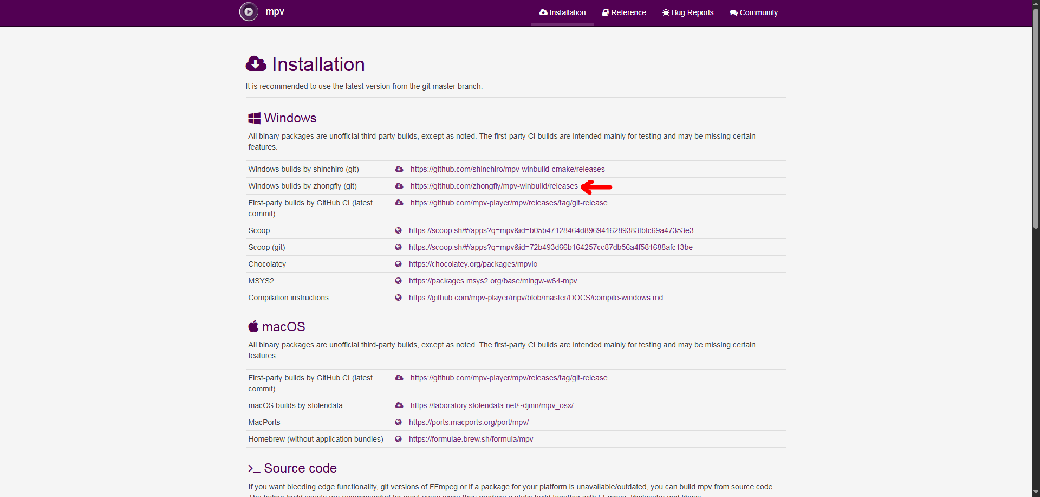Open Windows mpv-player git-release link
The image size is (1040, 497).
pos(509,203)
